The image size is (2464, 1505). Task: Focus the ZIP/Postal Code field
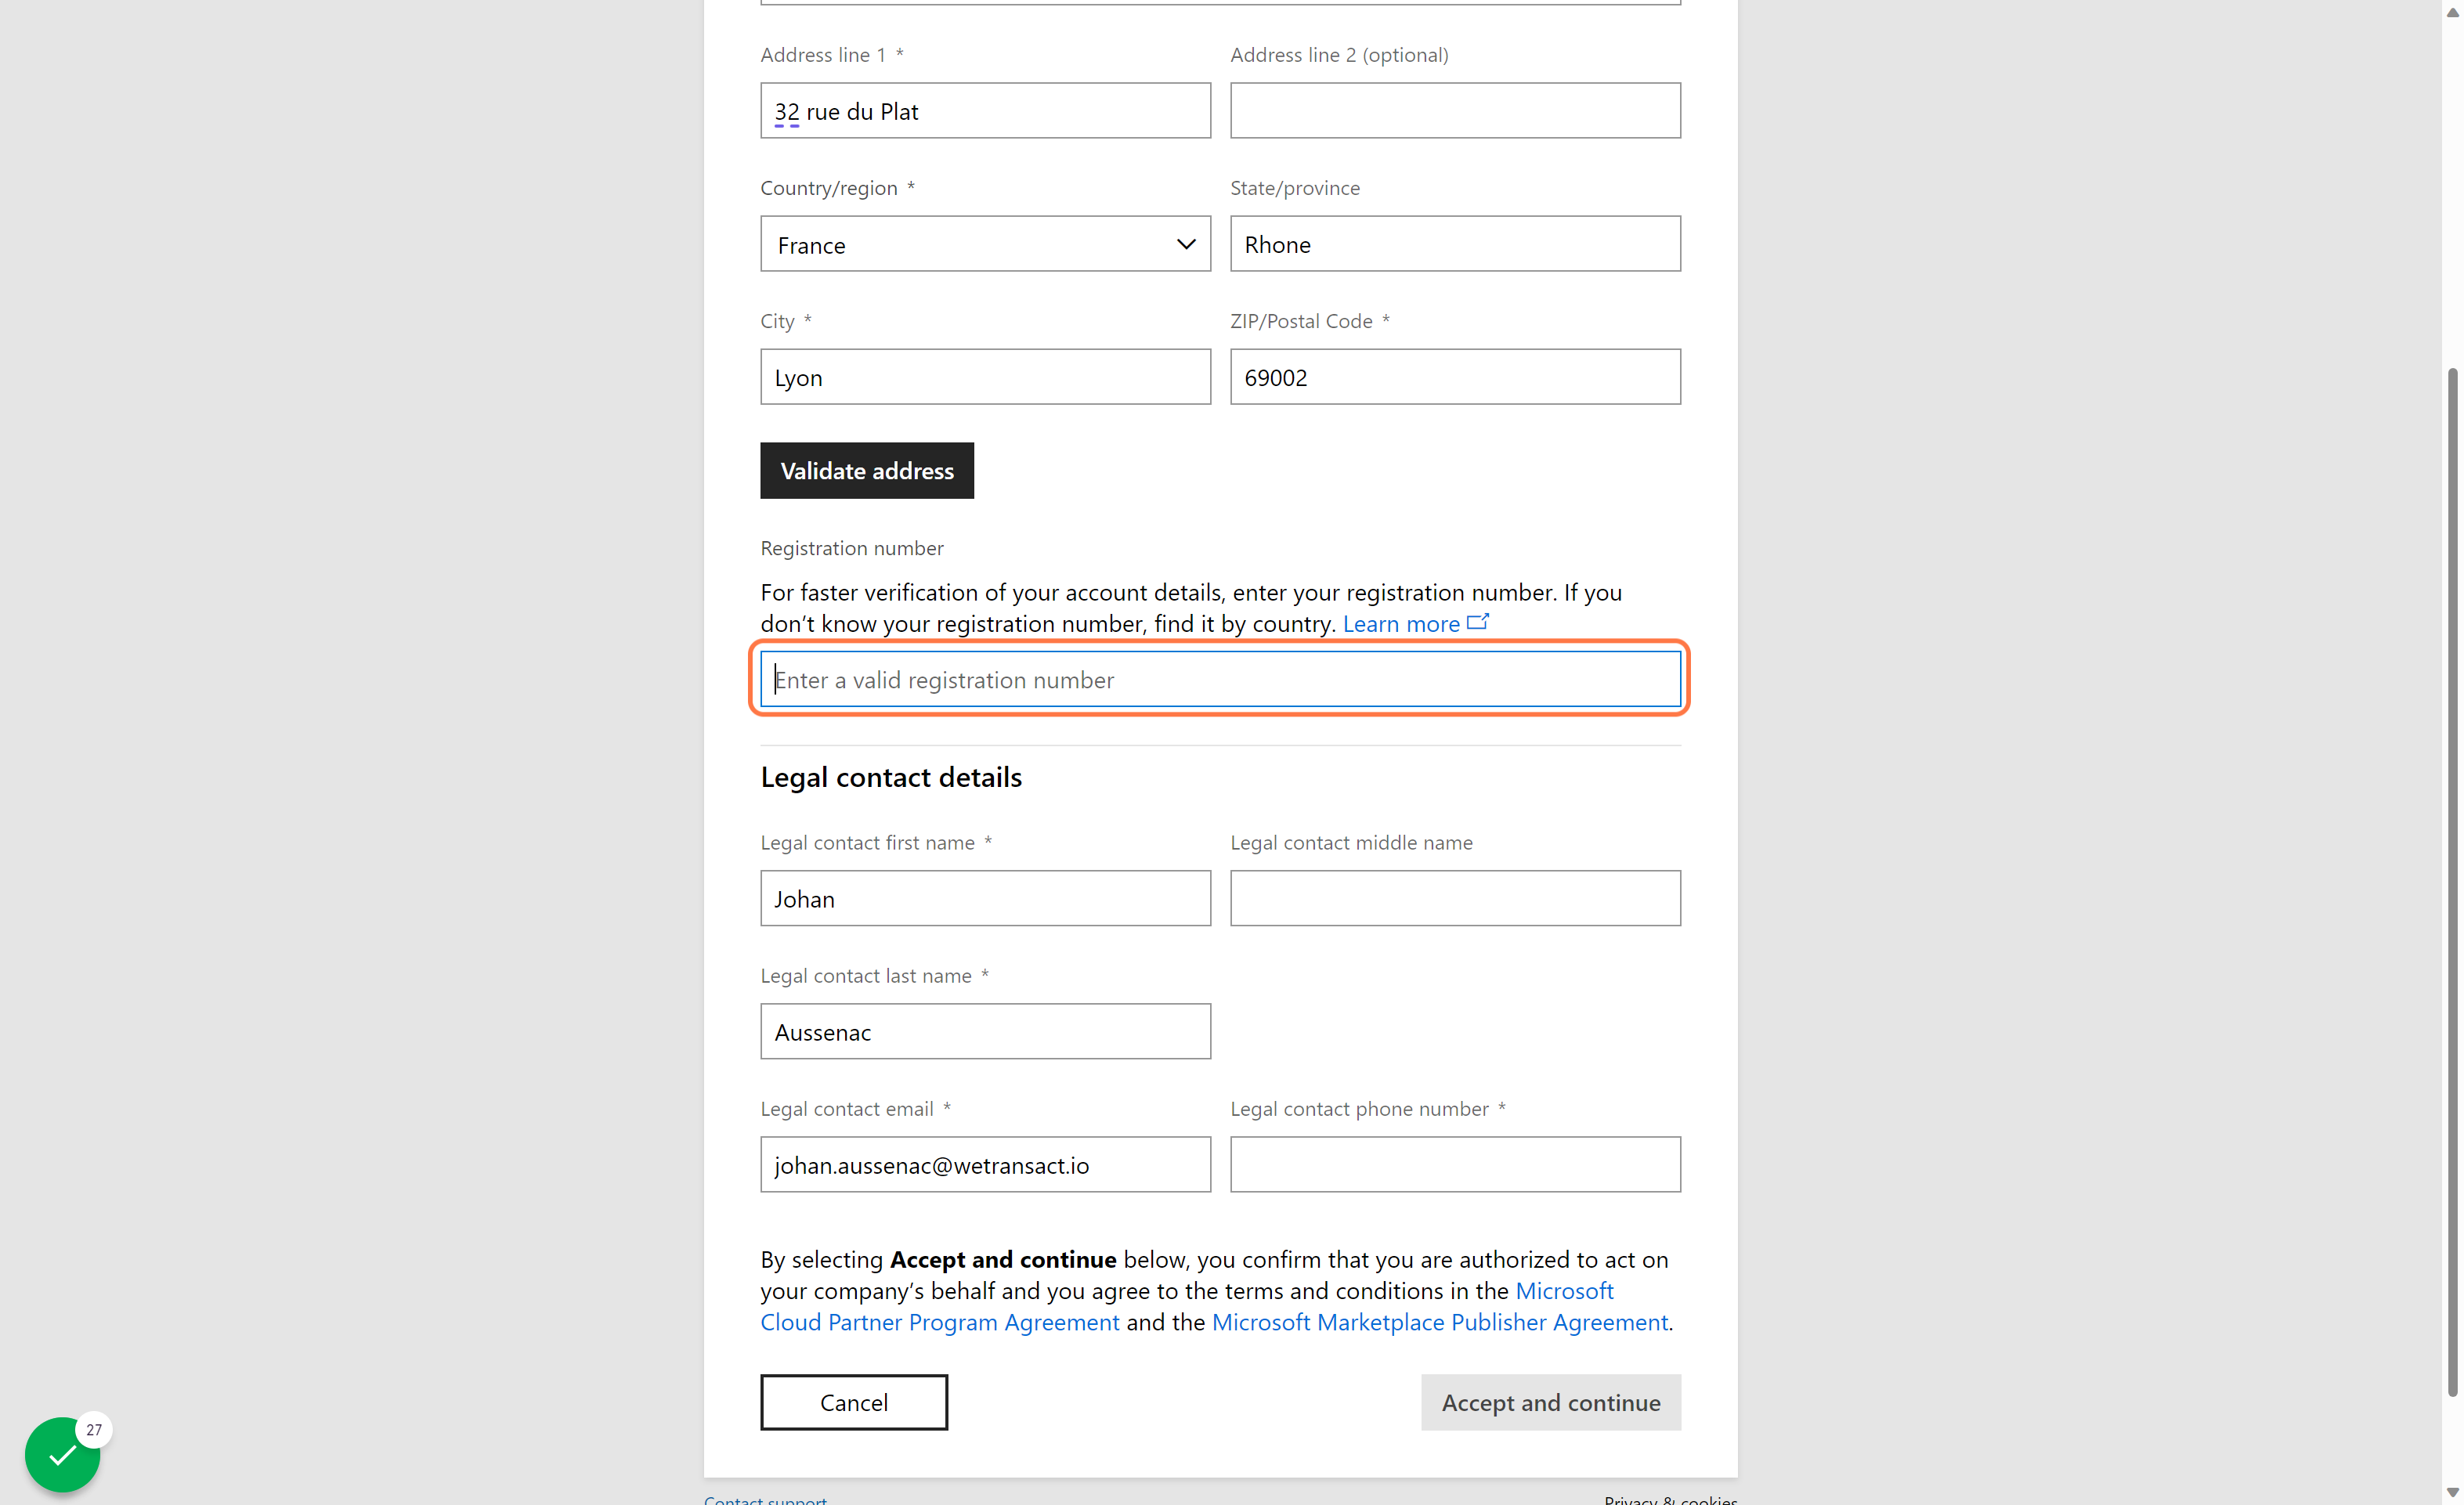[1455, 377]
